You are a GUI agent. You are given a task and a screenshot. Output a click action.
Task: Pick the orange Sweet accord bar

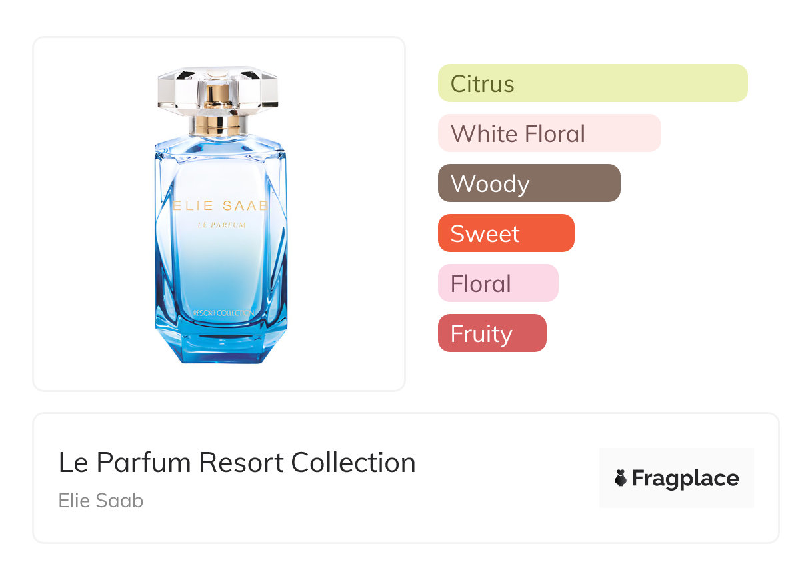tap(506, 233)
